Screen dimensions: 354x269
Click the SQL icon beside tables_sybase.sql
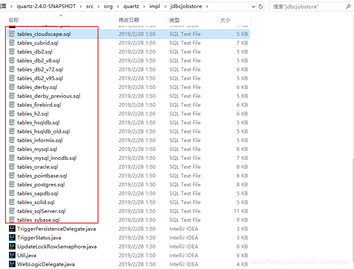coord(11,220)
